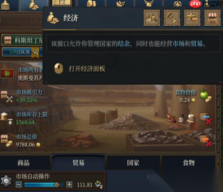223x192 pixels.
Task: Switch to the 商品 tab
Action: pos(24,163)
